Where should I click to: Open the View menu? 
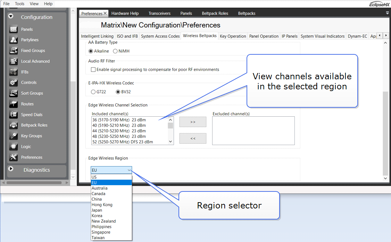pos(34,4)
